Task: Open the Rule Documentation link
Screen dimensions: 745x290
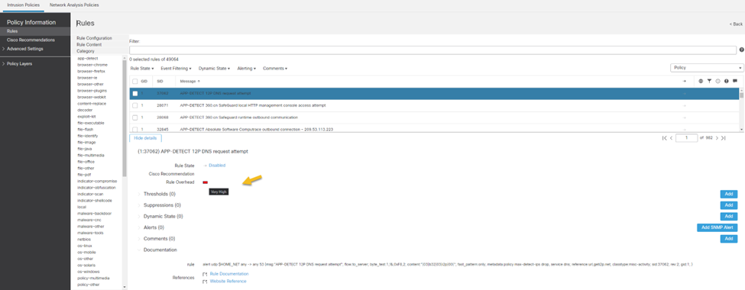Action: (x=229, y=274)
